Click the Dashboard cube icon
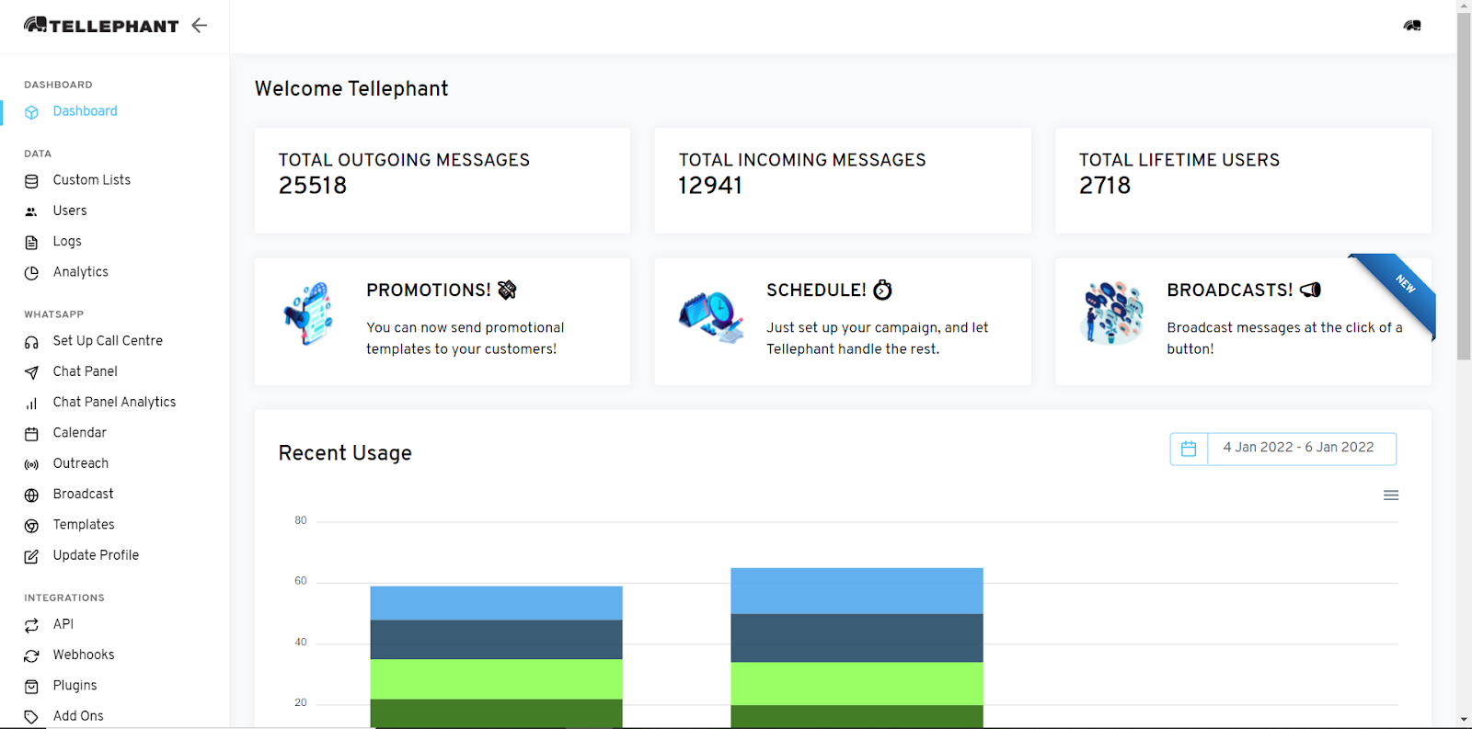The image size is (1472, 729). [x=31, y=112]
